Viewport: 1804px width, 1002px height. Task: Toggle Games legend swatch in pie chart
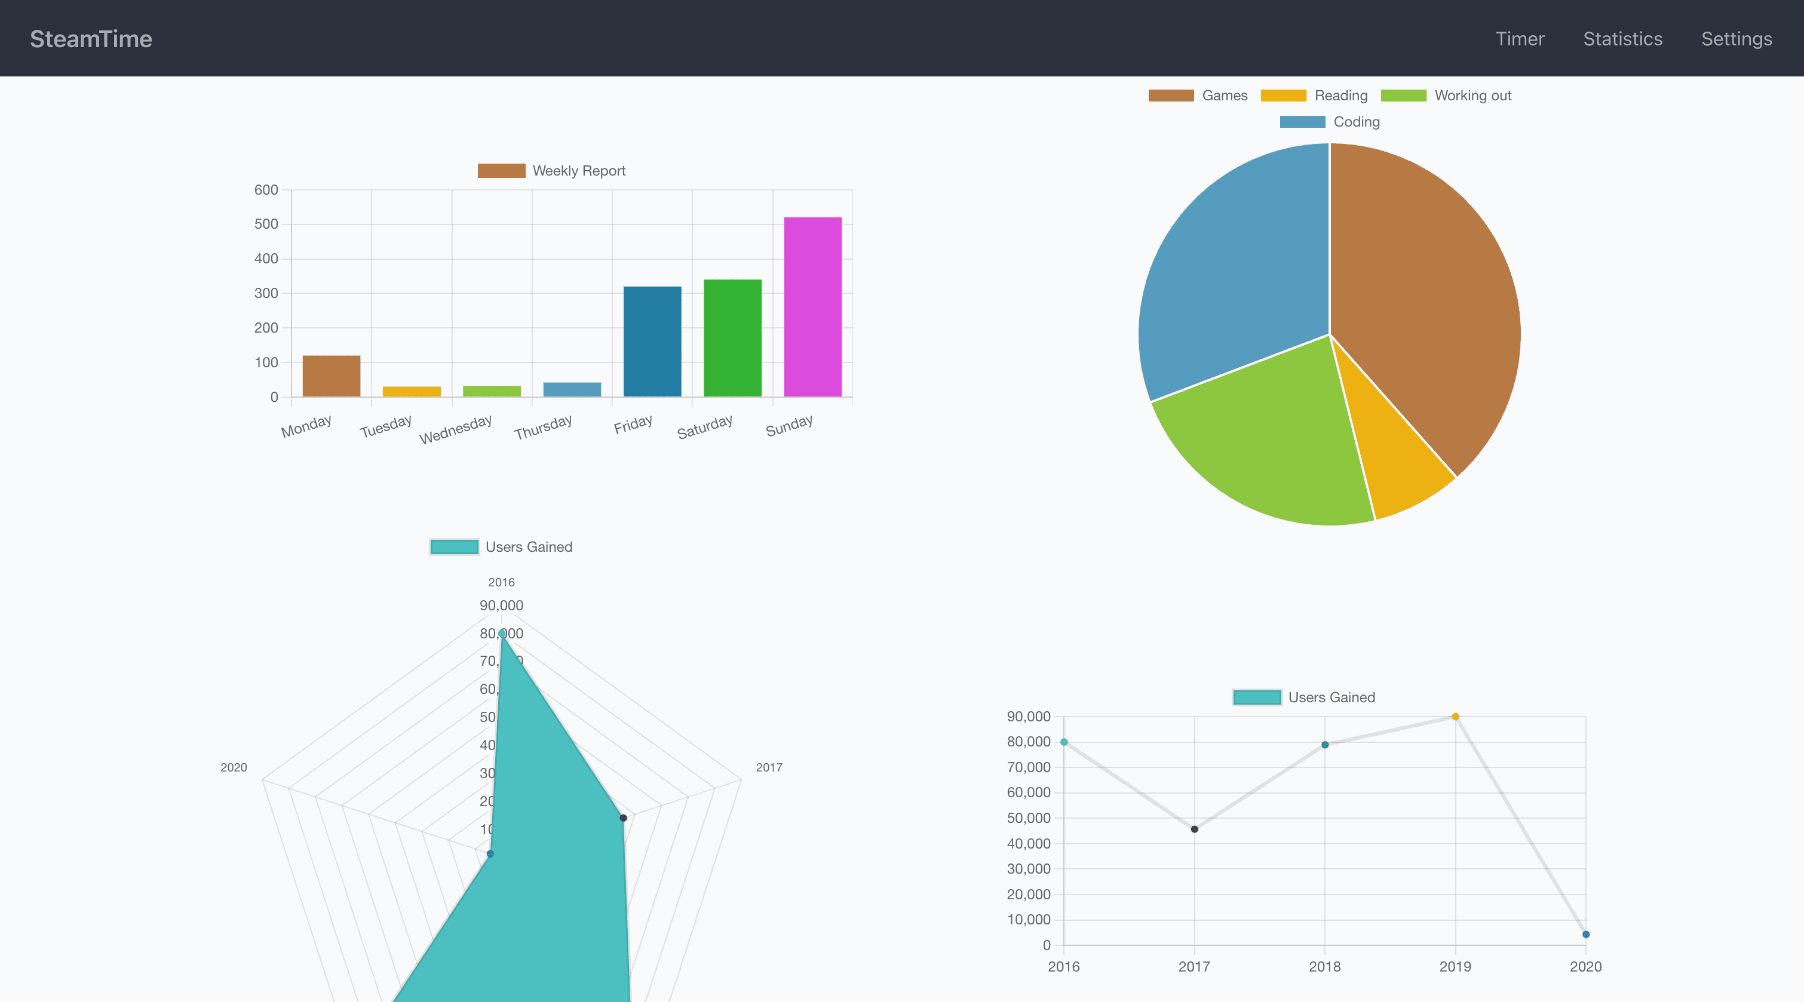coord(1171,95)
